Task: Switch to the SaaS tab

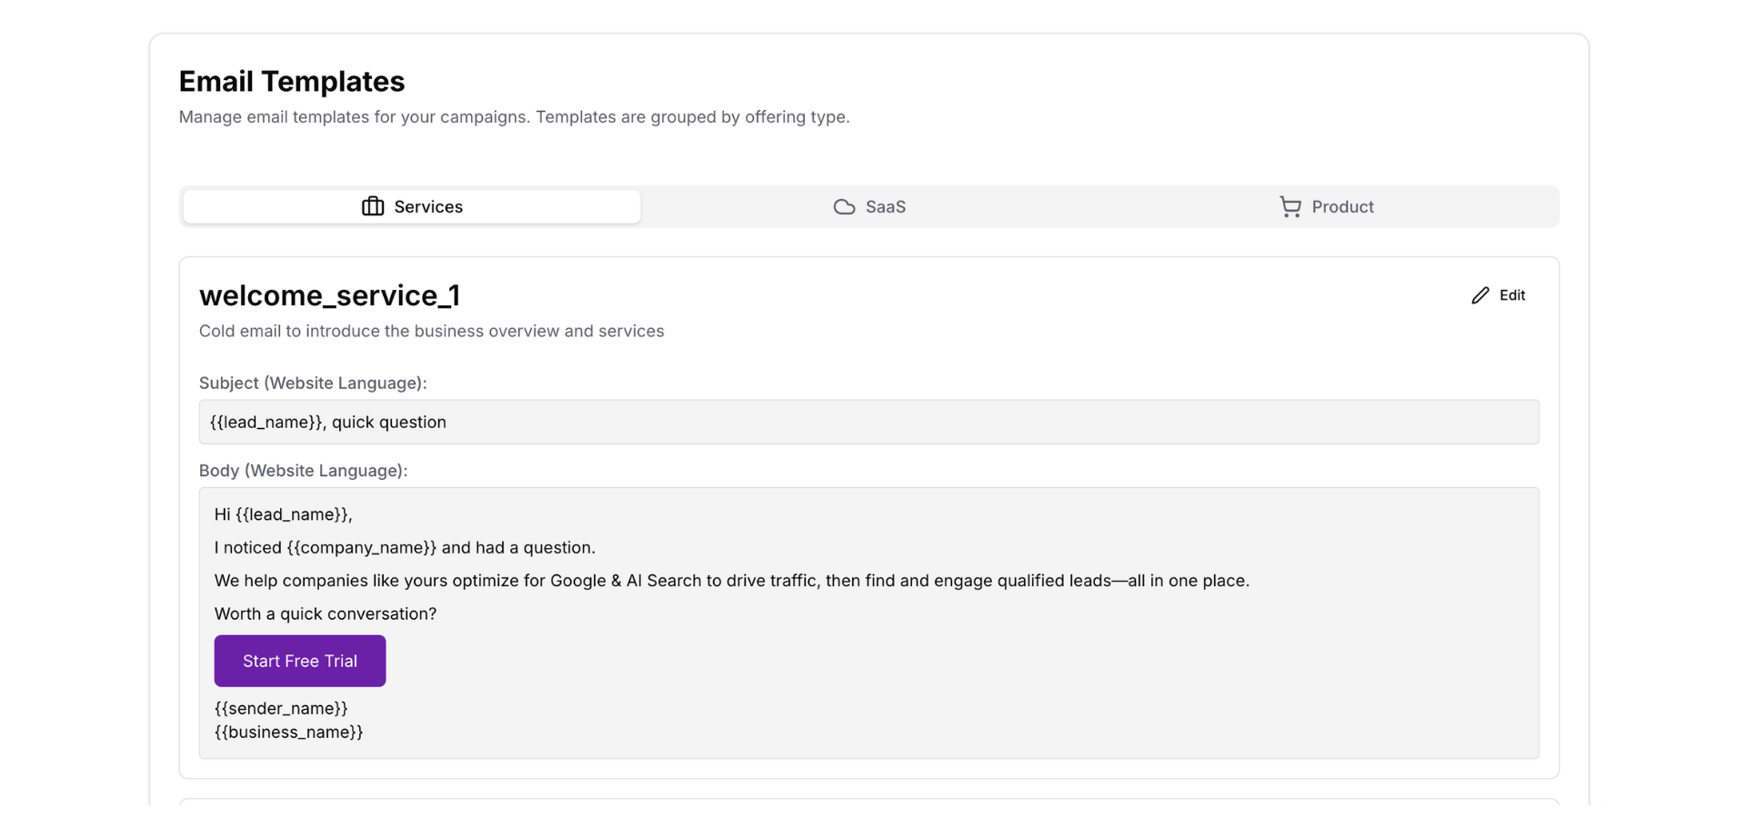Action: [x=869, y=206]
